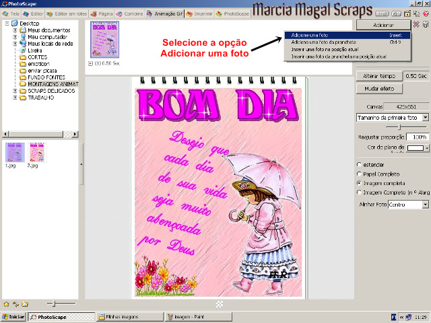431x323 pixels.
Task: Switch to the Combine tab
Action: point(129,13)
